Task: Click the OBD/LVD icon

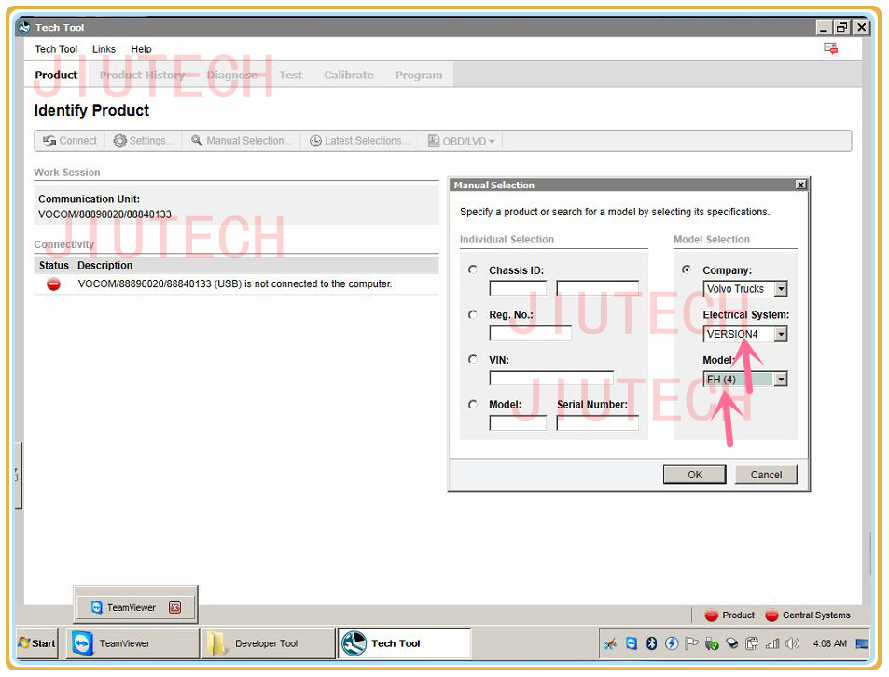Action: point(434,141)
